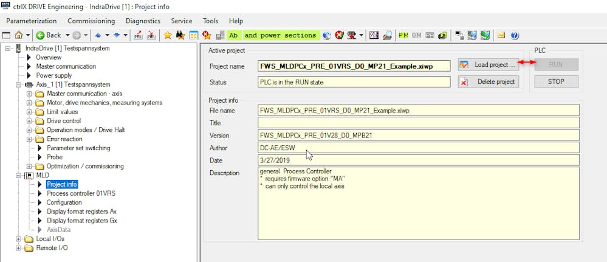
Task: Click the blue computers connection icon
Action: (x=472, y=35)
